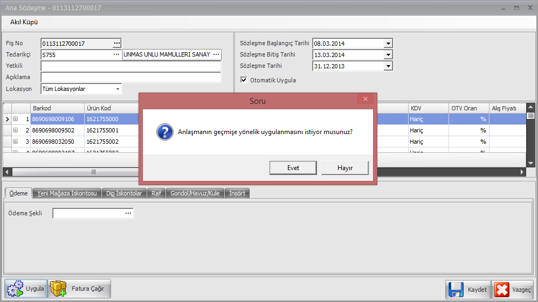
Task: Click the grid horizontal scrollbar thumb
Action: [93, 172]
